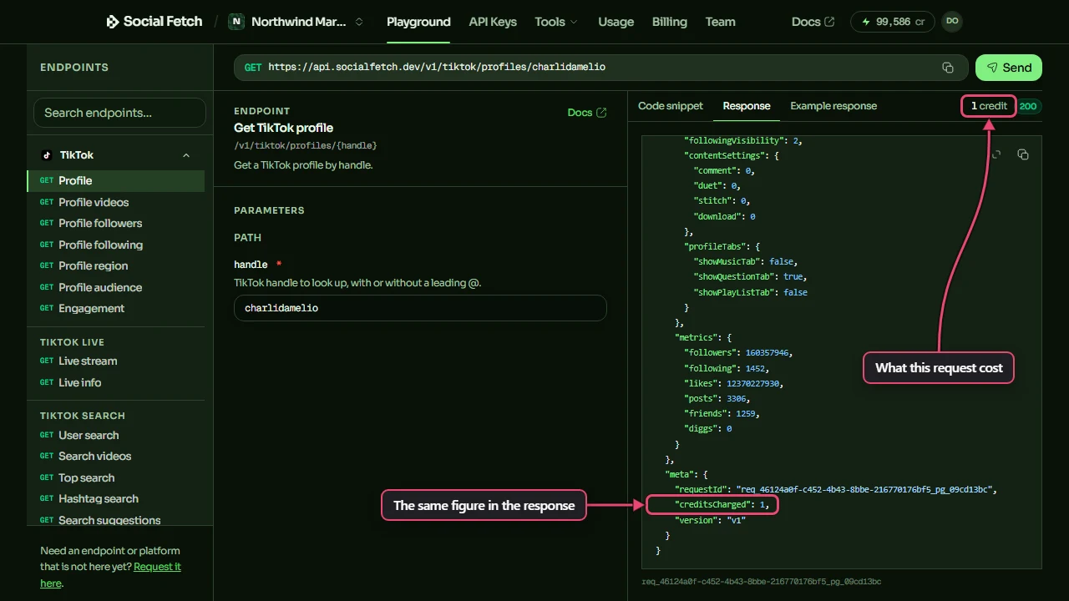Open the Northwind Mar... workspace switcher
Viewport: 1069px width, 601px height.
(x=296, y=22)
